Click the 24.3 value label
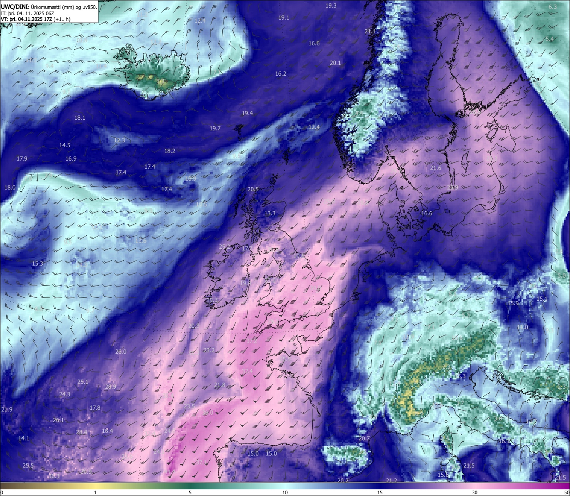Viewport: 570px width, 496px height. coord(65,394)
